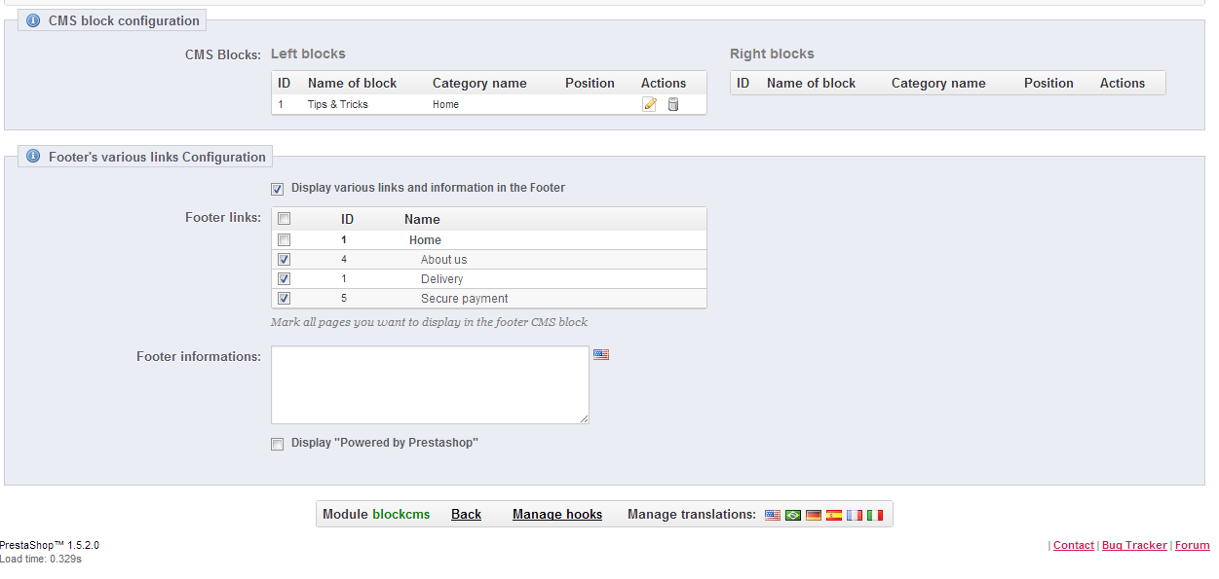Edit the Tips & Tricks block
1219x579 pixels.
[650, 104]
